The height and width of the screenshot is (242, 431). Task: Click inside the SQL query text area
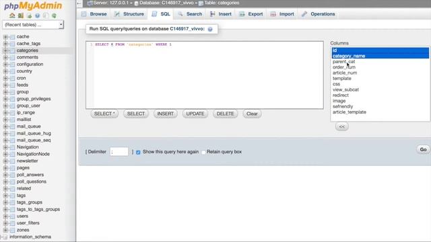tap(205, 75)
